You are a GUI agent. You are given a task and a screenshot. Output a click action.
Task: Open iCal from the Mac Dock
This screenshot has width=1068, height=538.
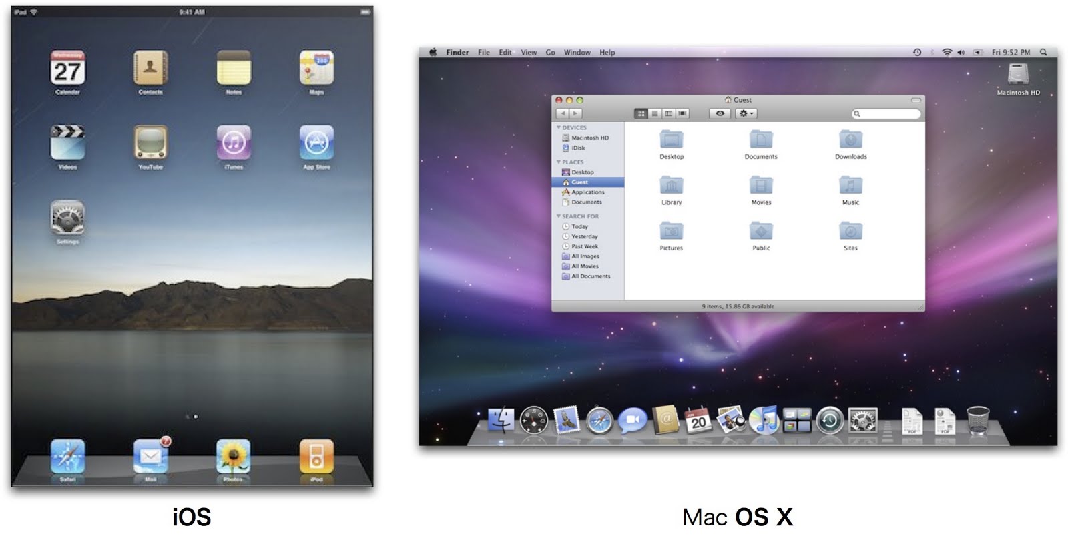click(x=698, y=421)
